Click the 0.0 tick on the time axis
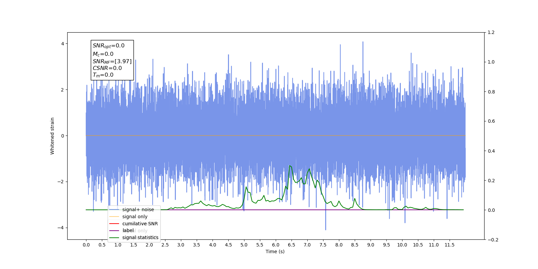This screenshot has height=269, width=538. pyautogui.click(x=86, y=245)
